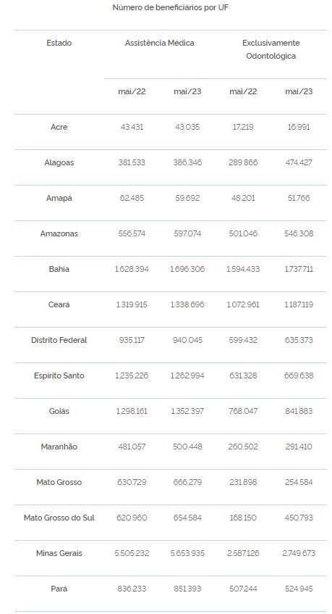Select the Pará row label
Image resolution: width=332 pixels, height=614 pixels.
[59, 589]
